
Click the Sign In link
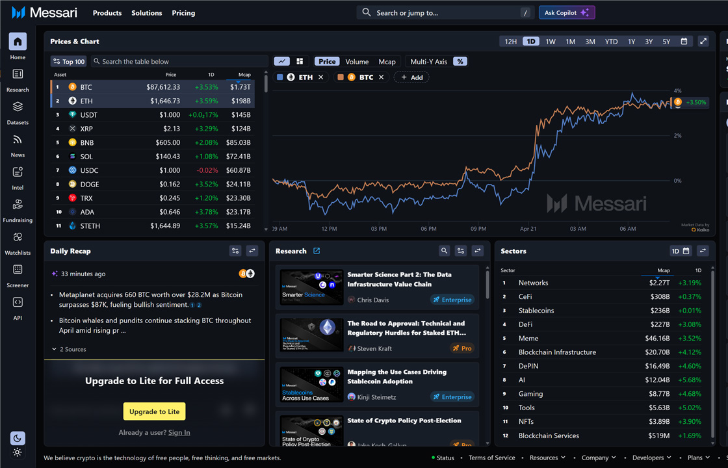pos(179,432)
